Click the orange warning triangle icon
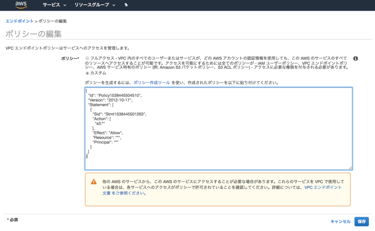375x231 pixels. point(94,182)
